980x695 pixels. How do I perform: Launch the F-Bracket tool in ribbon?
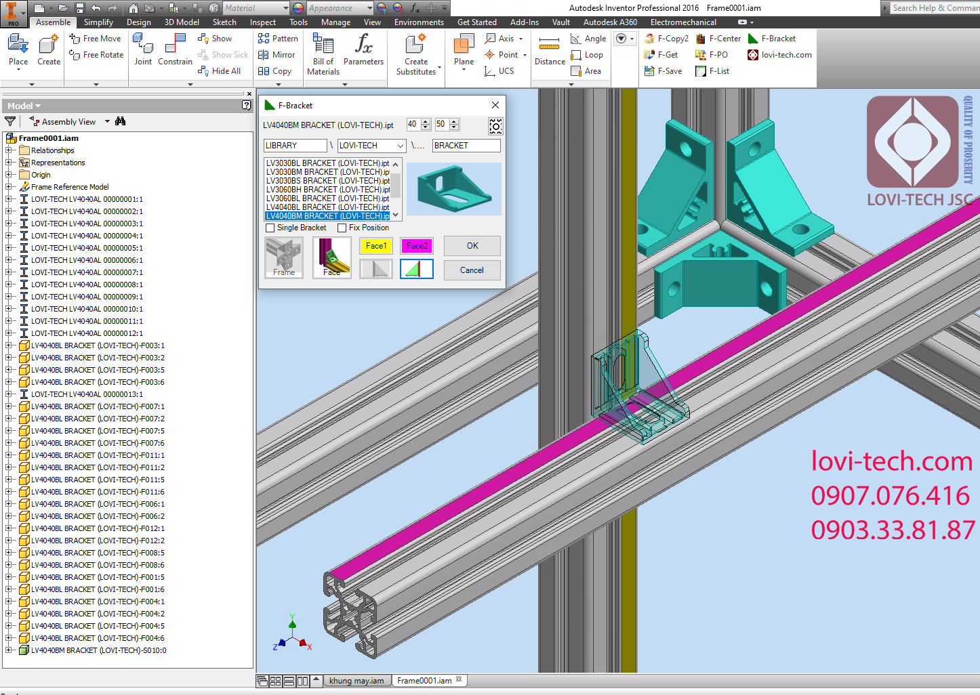(772, 39)
